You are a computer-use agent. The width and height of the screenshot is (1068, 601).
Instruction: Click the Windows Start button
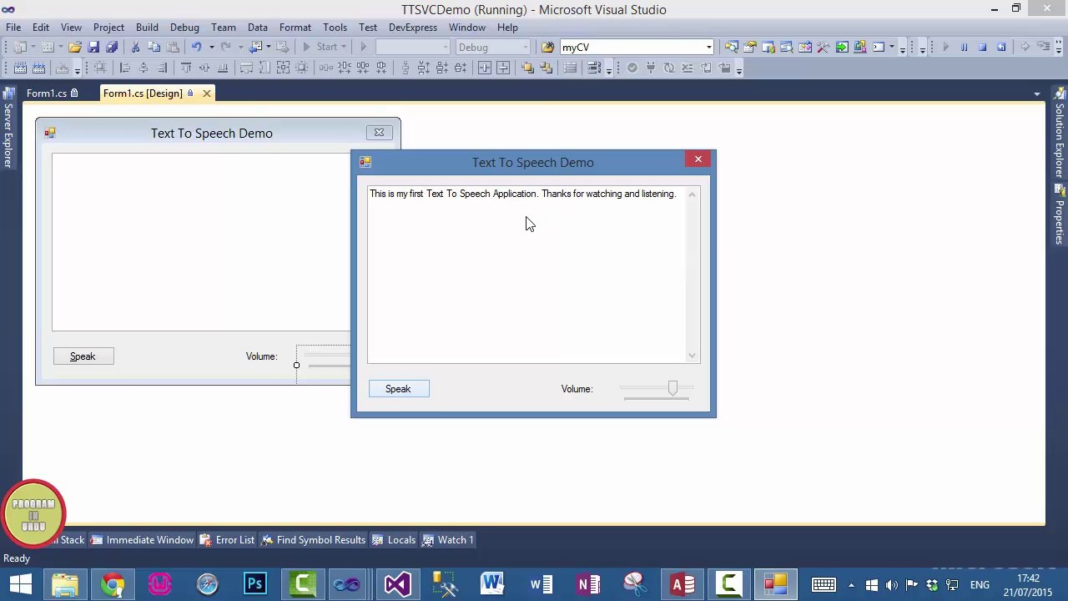20,583
